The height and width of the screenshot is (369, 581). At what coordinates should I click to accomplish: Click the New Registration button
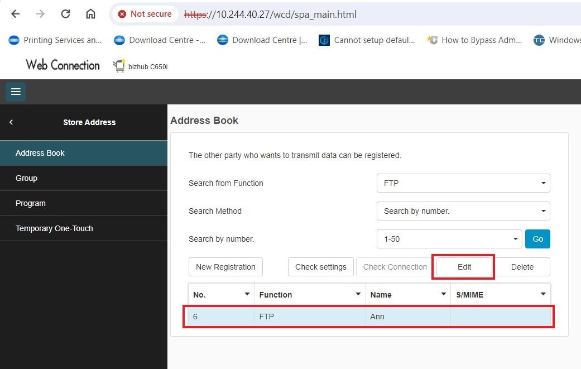point(225,267)
